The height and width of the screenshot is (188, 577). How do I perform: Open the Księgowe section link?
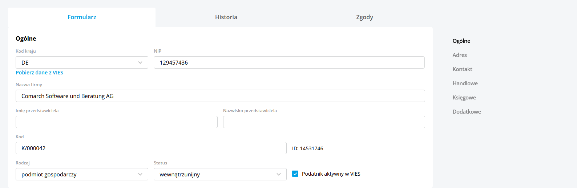tap(464, 98)
